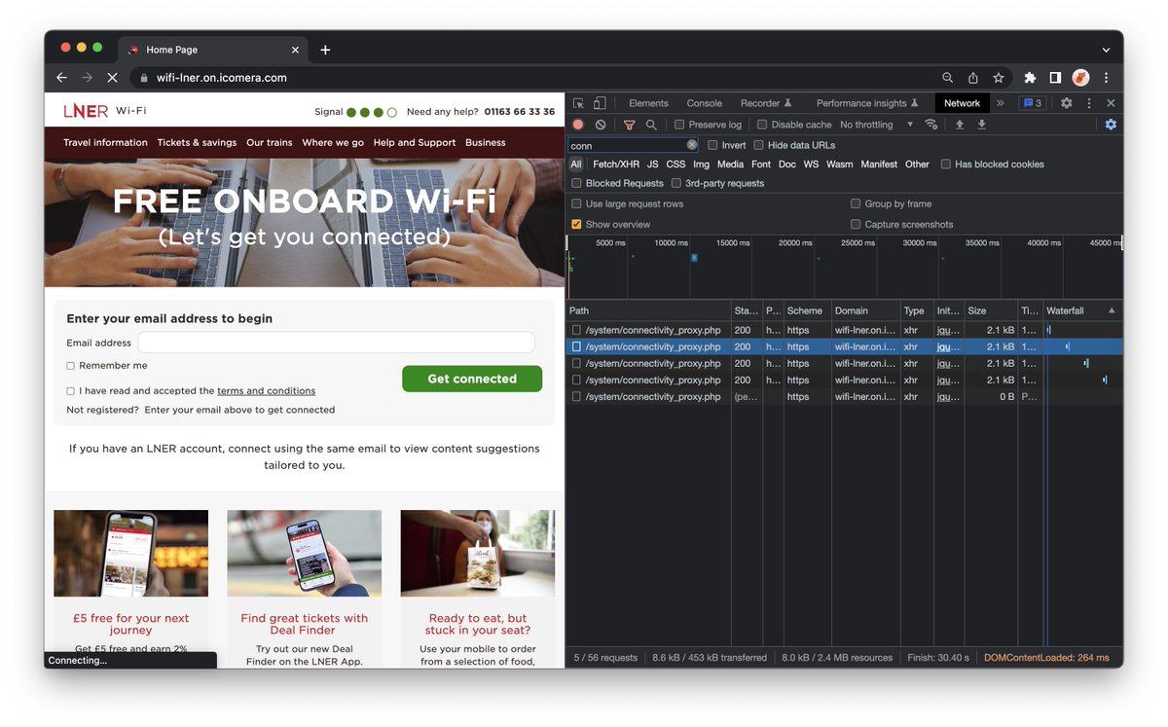This screenshot has width=1168, height=727.
Task: Open tab search chevron in title bar
Action: [1106, 50]
